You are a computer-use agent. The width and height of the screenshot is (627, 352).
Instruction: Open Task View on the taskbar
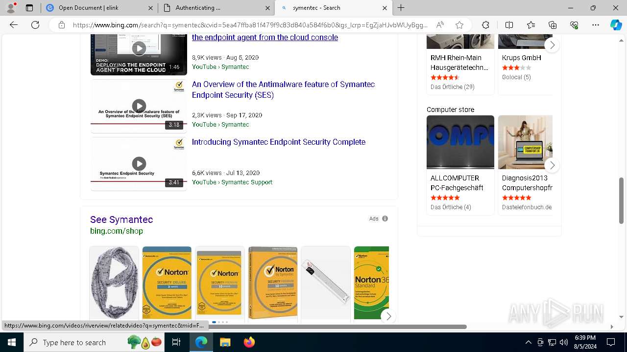click(x=177, y=342)
